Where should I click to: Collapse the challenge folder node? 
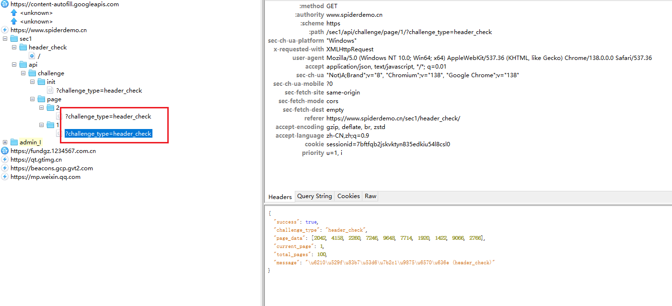tap(23, 73)
